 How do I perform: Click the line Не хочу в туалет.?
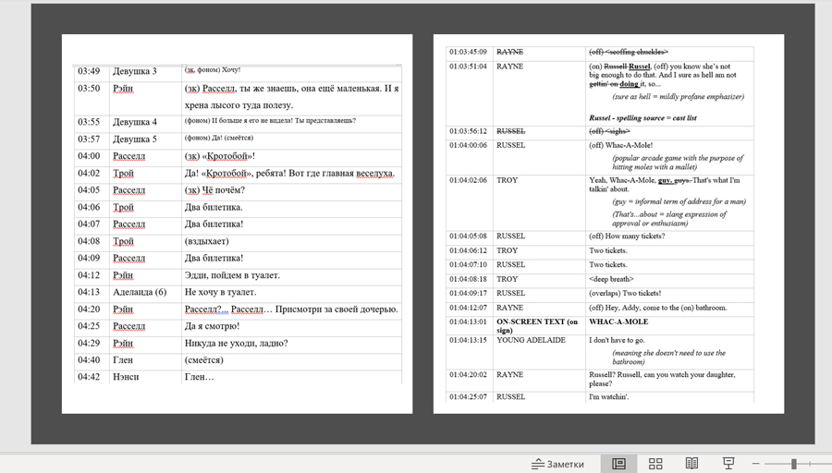(220, 292)
